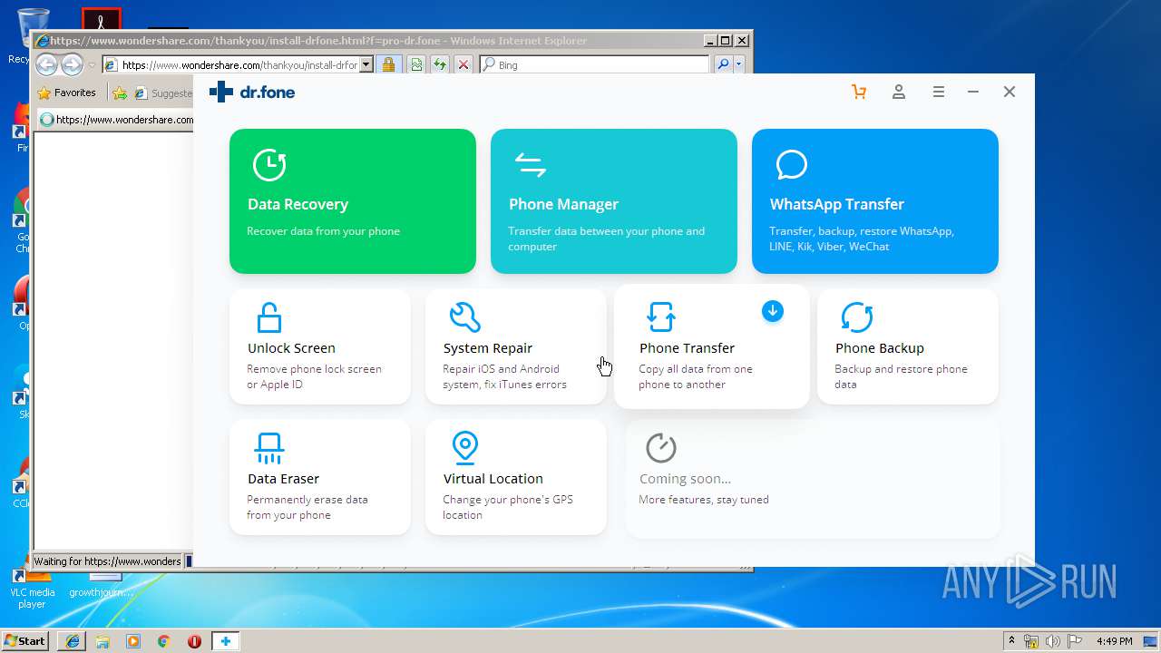
Task: Open Windows Explorer folder on taskbar
Action: click(x=102, y=641)
